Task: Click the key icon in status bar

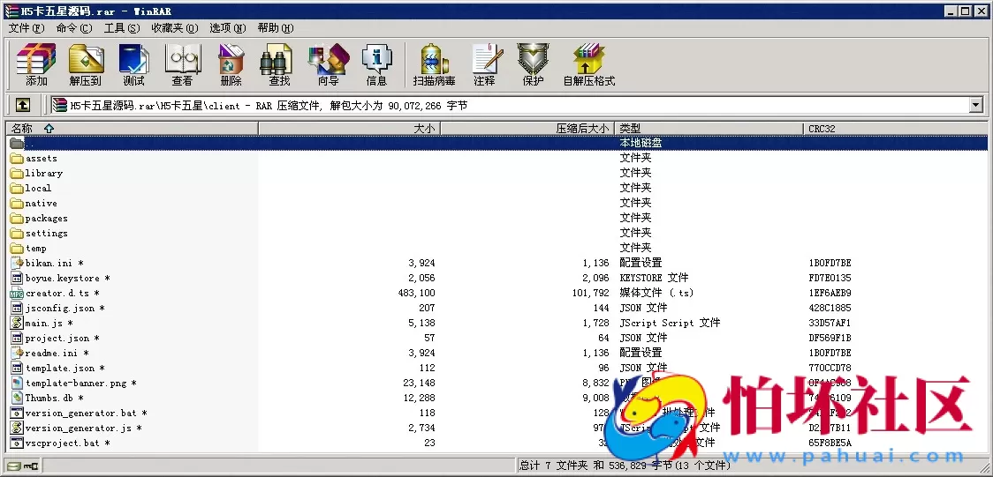Action: [30, 466]
